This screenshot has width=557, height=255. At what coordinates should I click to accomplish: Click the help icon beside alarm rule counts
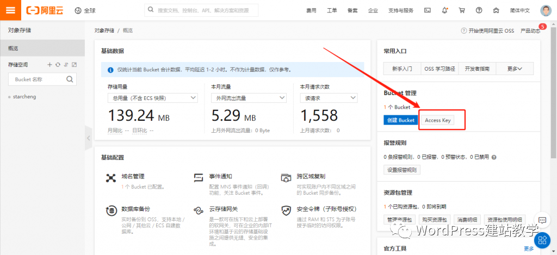coord(494,157)
